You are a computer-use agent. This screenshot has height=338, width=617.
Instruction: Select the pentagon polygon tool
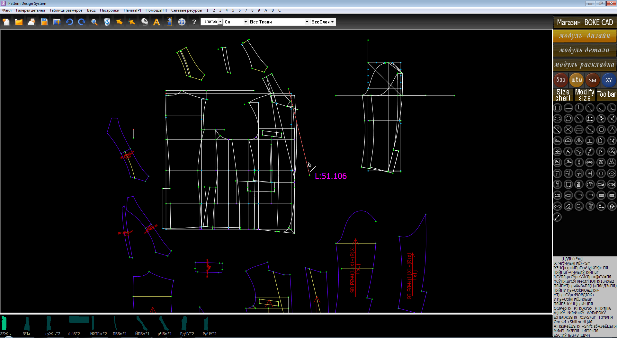pos(568,119)
